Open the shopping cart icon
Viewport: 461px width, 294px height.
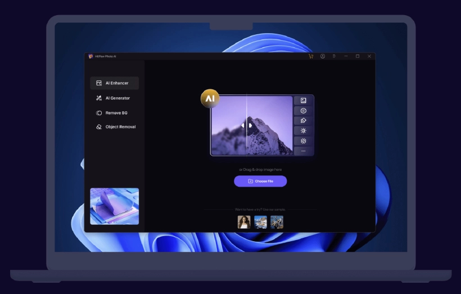311,56
